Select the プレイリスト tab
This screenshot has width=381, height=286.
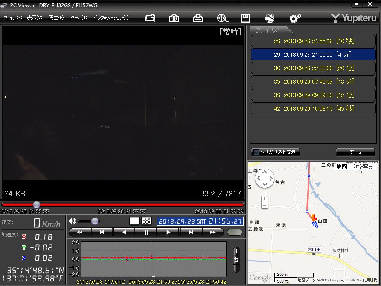pyautogui.click(x=269, y=30)
